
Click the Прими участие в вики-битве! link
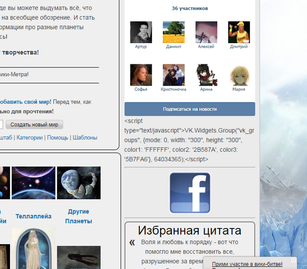[247, 264]
